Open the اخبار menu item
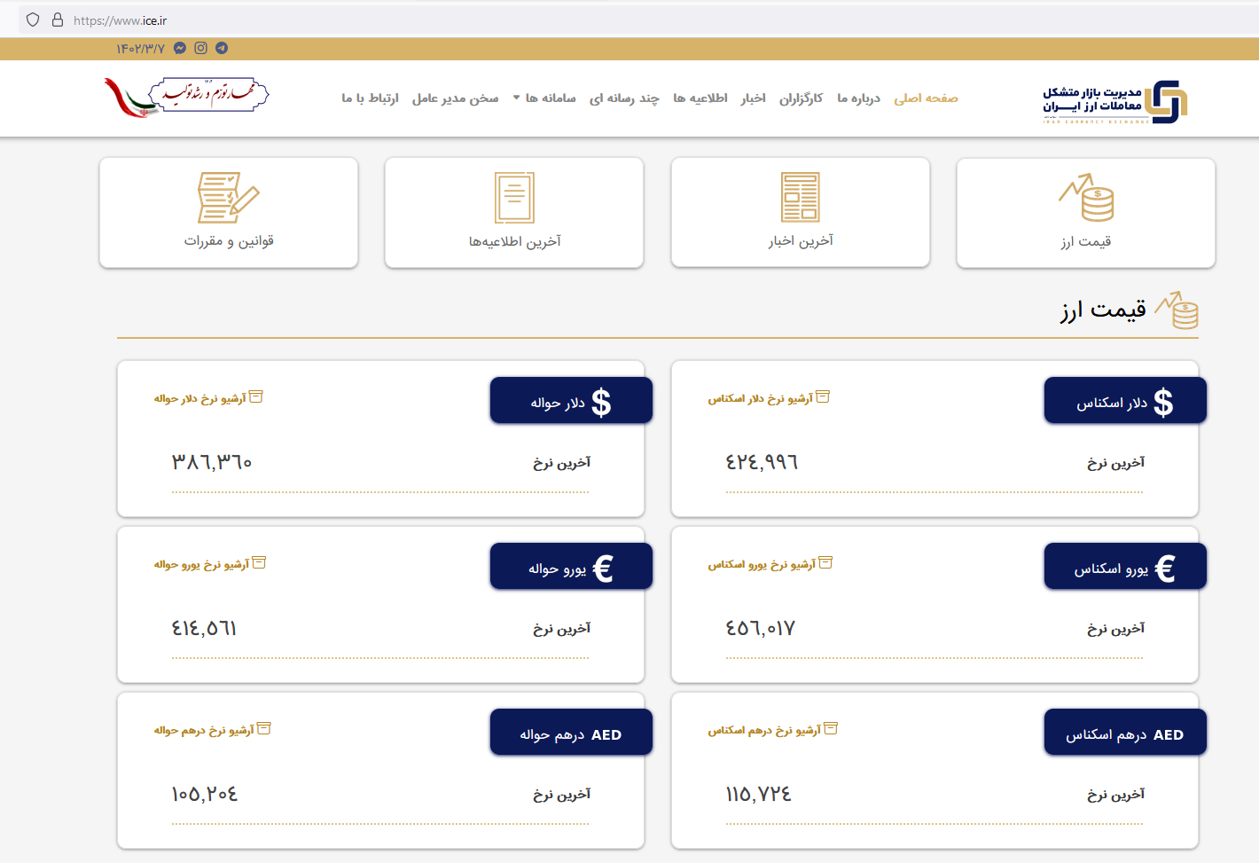1259x863 pixels. pyautogui.click(x=754, y=98)
